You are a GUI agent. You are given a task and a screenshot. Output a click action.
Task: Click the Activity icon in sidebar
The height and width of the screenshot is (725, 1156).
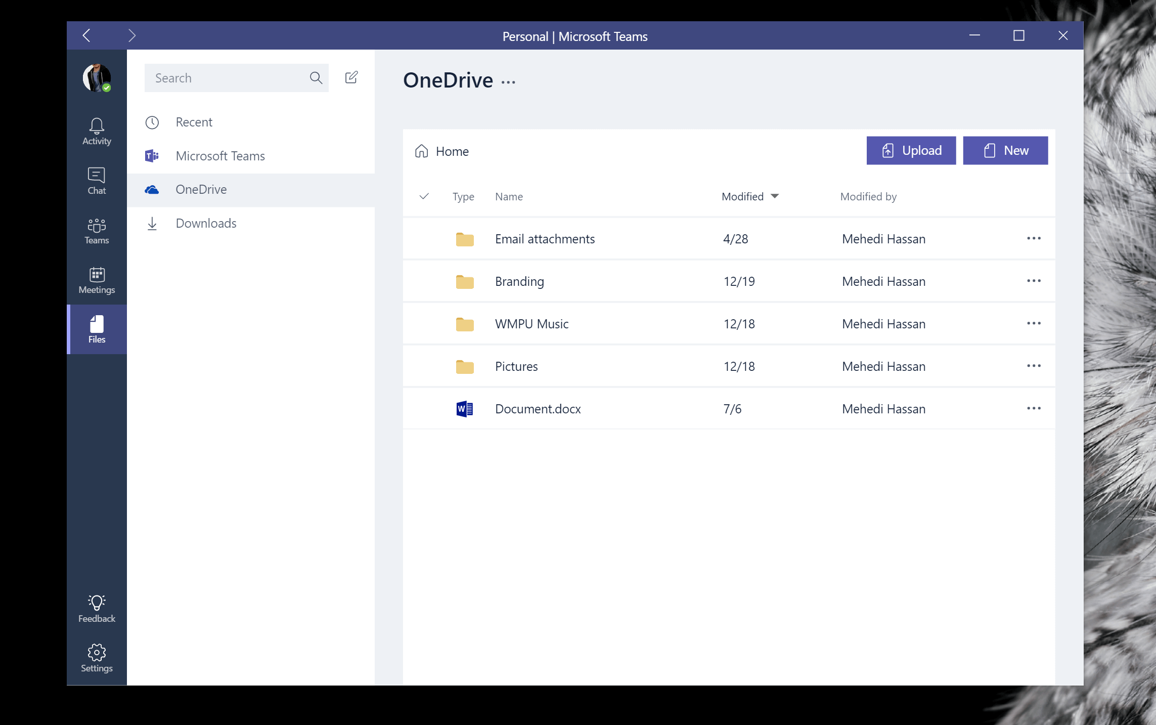pos(96,130)
